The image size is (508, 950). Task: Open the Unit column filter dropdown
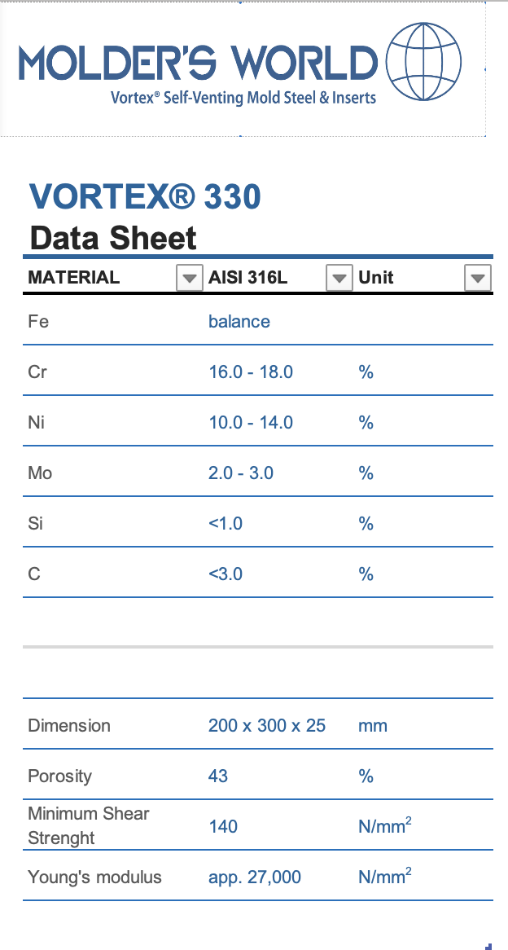[x=478, y=279]
